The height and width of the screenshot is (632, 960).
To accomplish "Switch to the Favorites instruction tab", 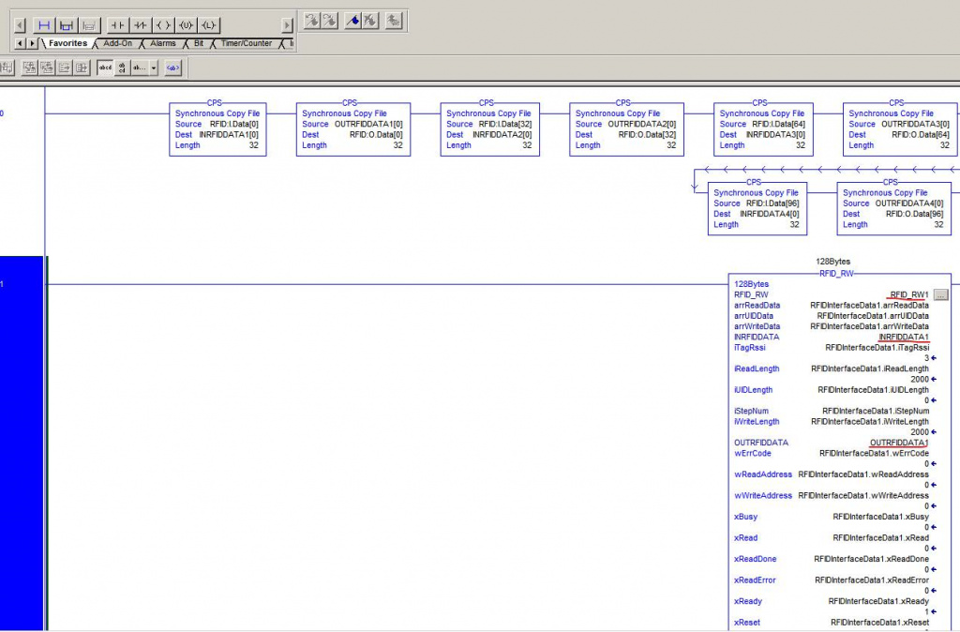I will pos(67,43).
